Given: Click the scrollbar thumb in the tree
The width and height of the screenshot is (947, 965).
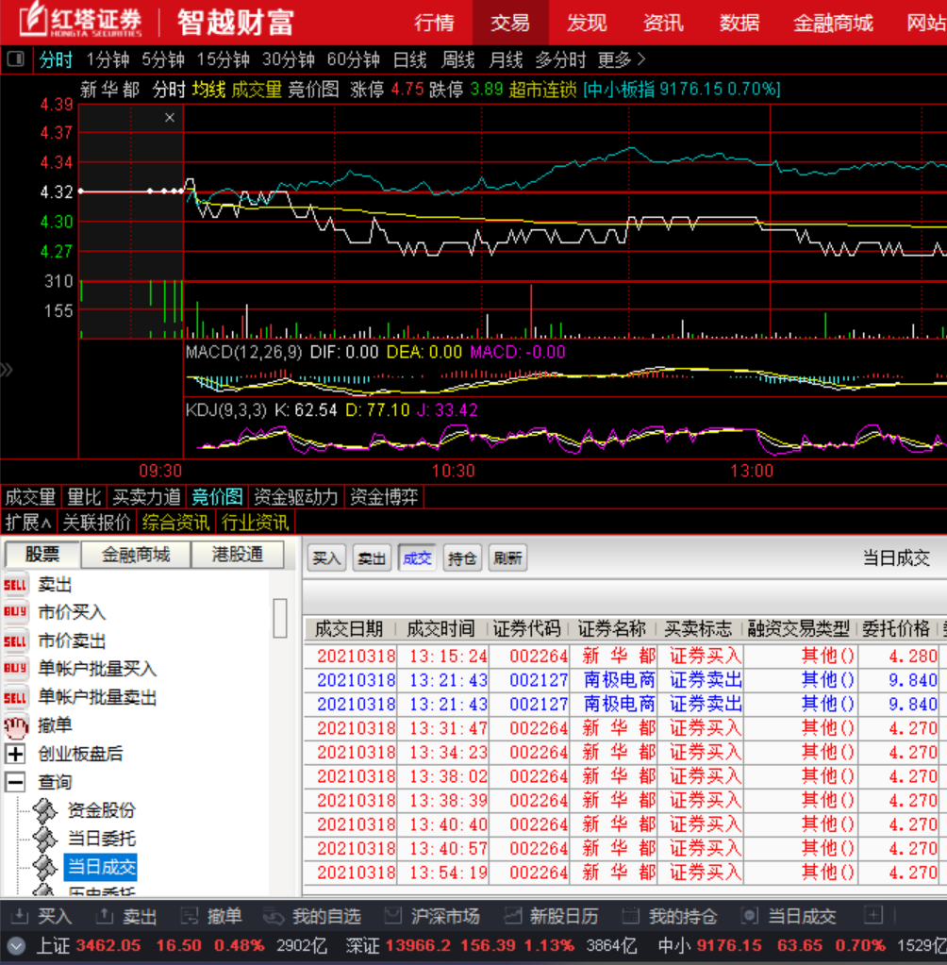Looking at the screenshot, I should (280, 618).
